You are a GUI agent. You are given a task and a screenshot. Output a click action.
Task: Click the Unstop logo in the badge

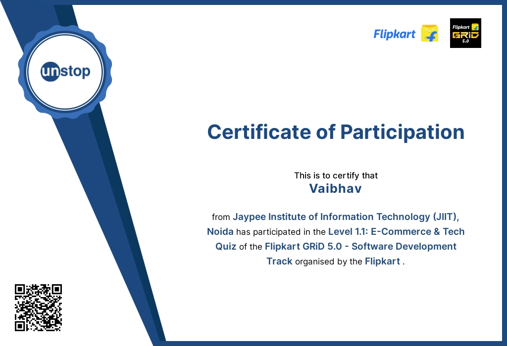[x=65, y=71]
